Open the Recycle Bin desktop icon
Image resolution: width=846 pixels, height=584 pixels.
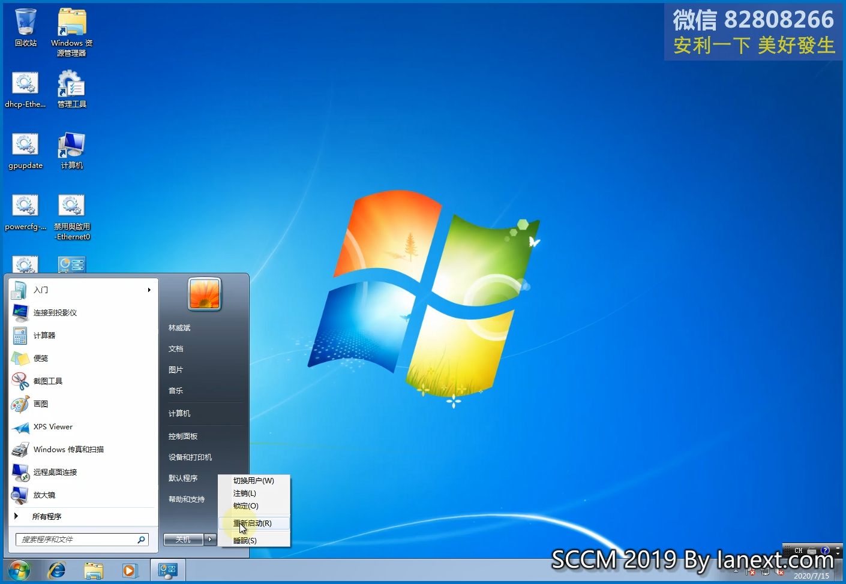point(26,28)
